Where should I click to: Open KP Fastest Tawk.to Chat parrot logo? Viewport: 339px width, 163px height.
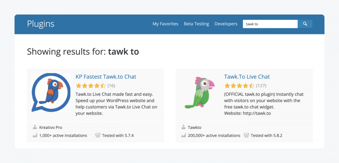[51, 93]
